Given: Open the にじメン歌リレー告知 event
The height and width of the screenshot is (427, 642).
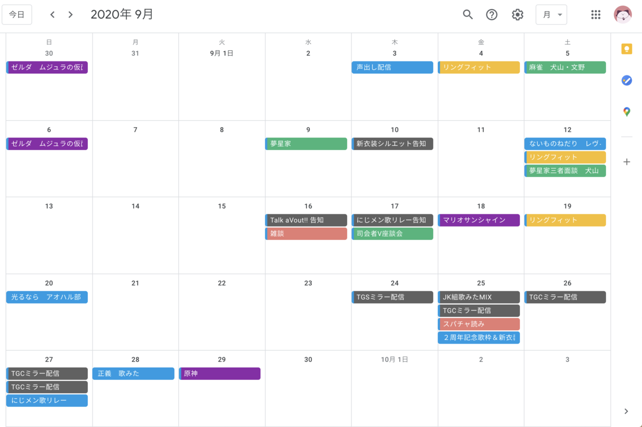Looking at the screenshot, I should click(x=392, y=220).
